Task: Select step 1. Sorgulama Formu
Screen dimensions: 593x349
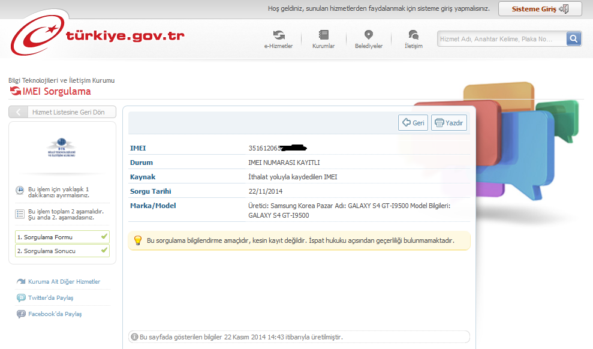Action: (62, 237)
